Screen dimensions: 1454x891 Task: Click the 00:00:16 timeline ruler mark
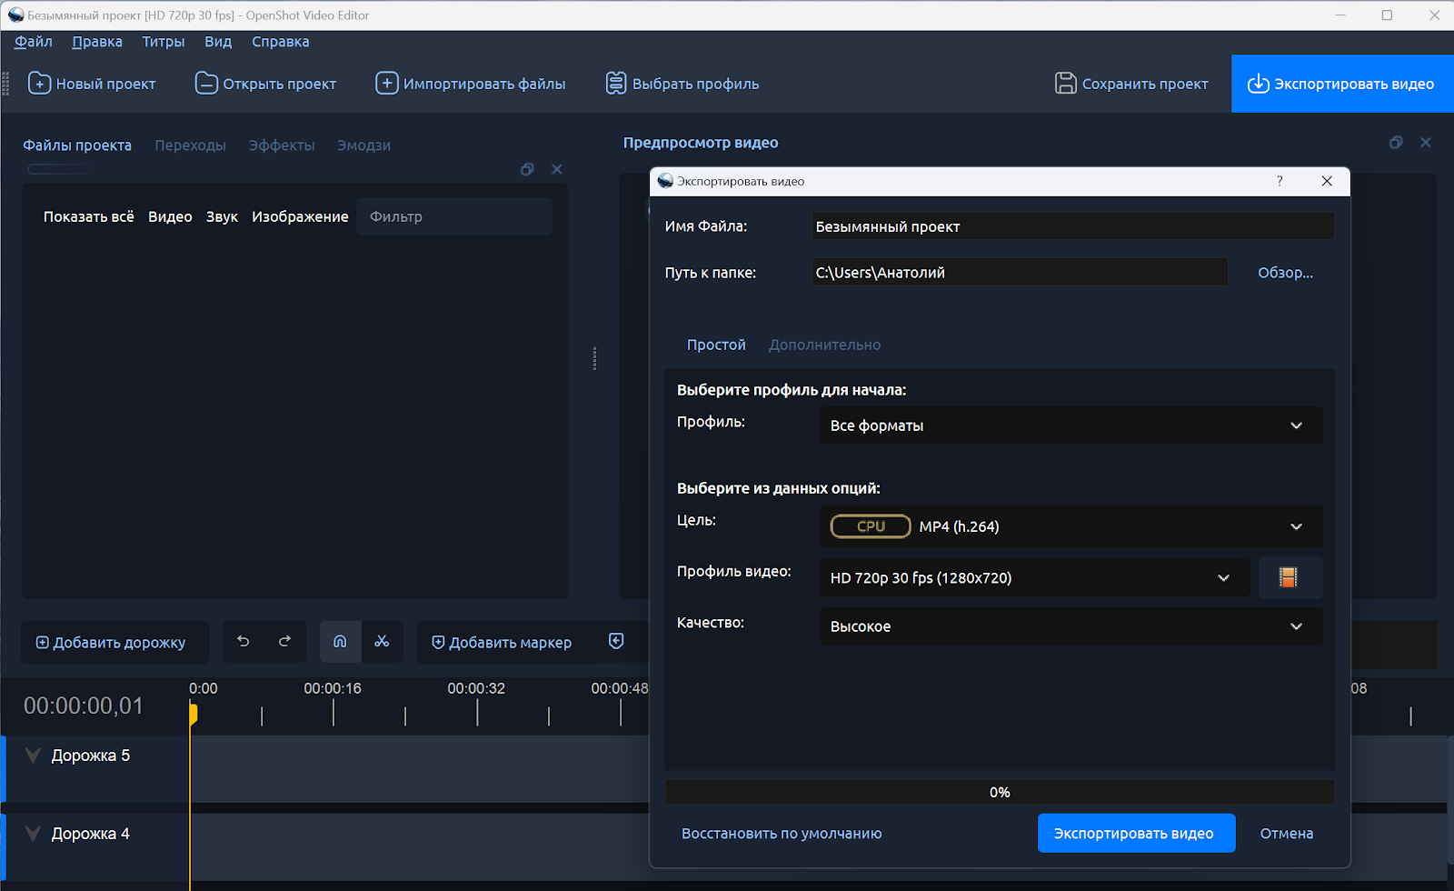point(333,688)
